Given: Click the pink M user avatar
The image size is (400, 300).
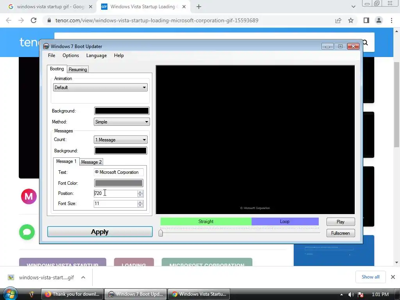Looking at the screenshot, I should click(x=29, y=196).
